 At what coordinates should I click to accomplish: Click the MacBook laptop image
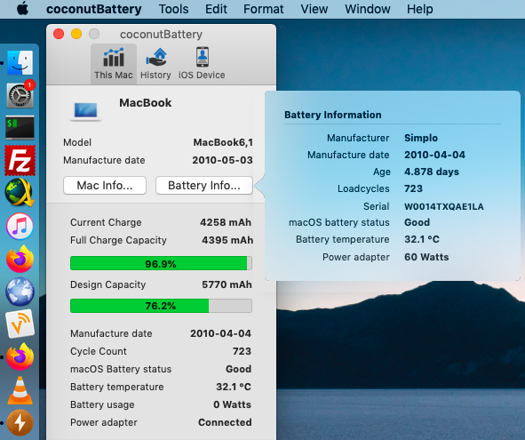(85, 111)
